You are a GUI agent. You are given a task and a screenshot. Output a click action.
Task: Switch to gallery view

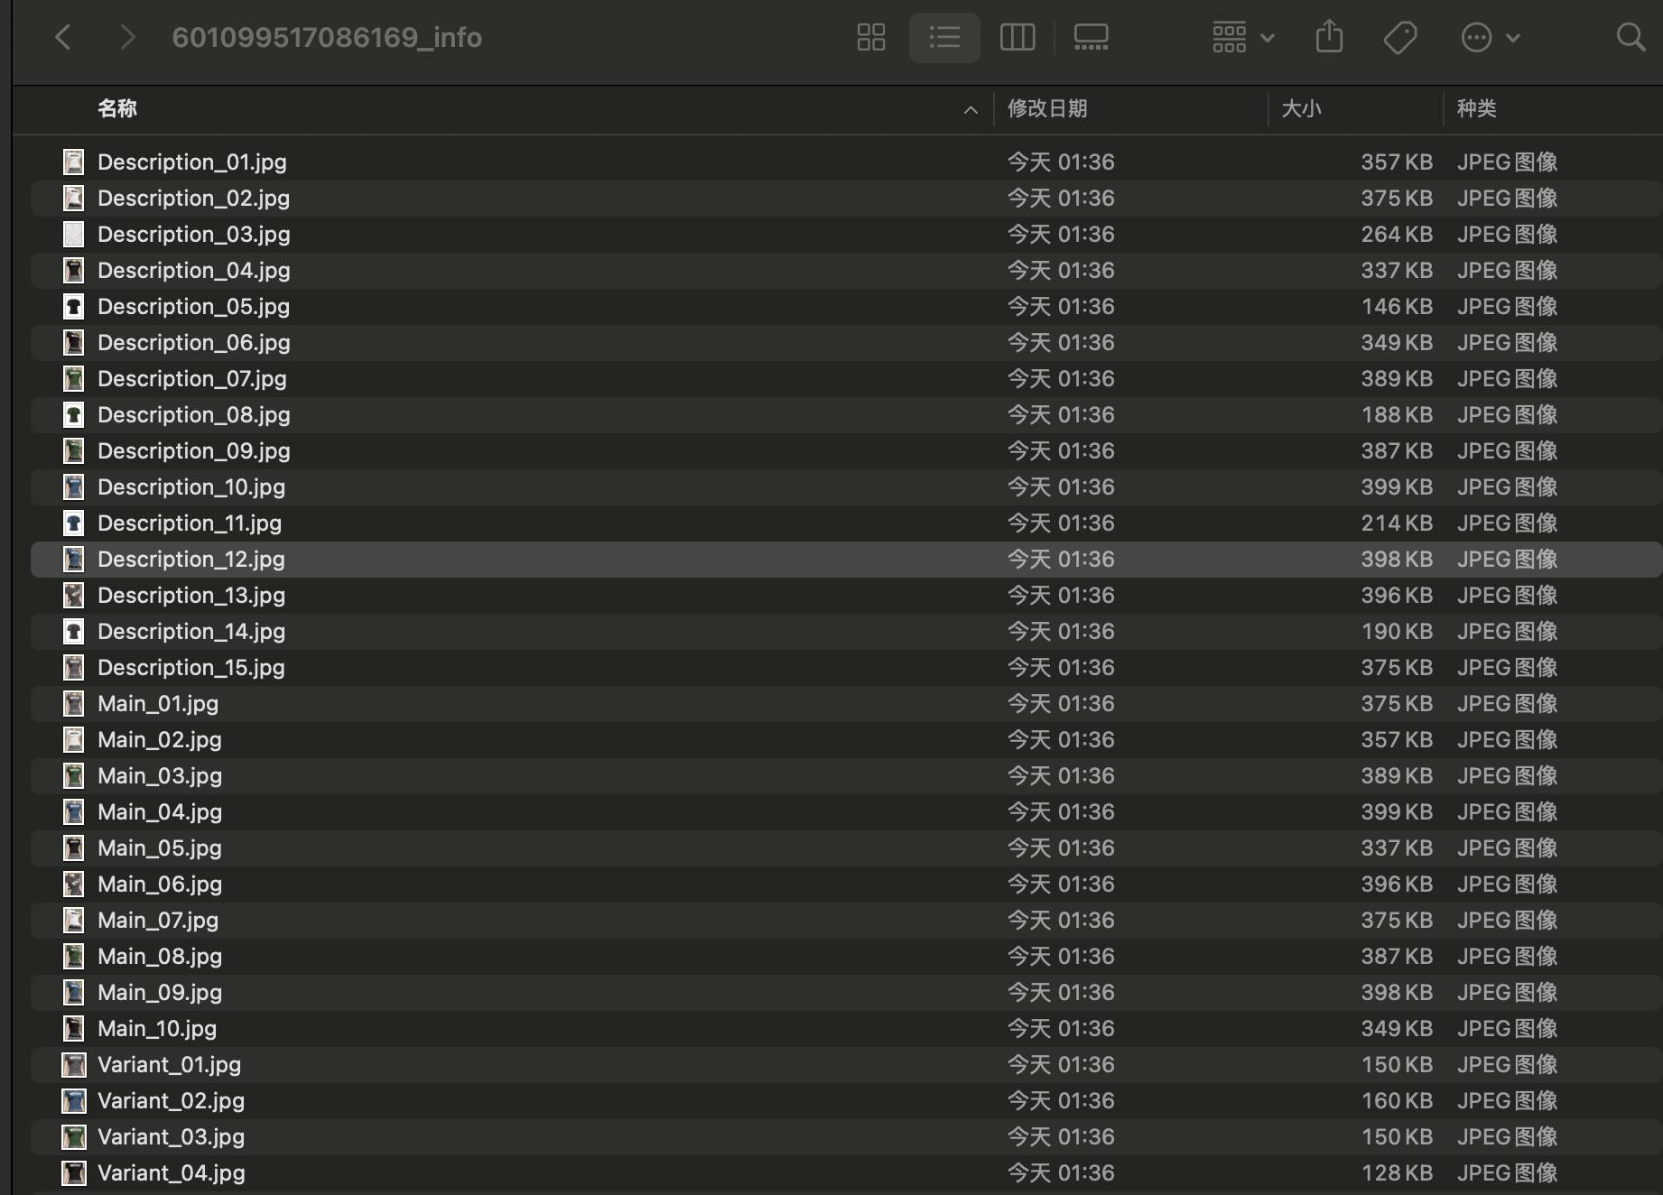(1091, 37)
